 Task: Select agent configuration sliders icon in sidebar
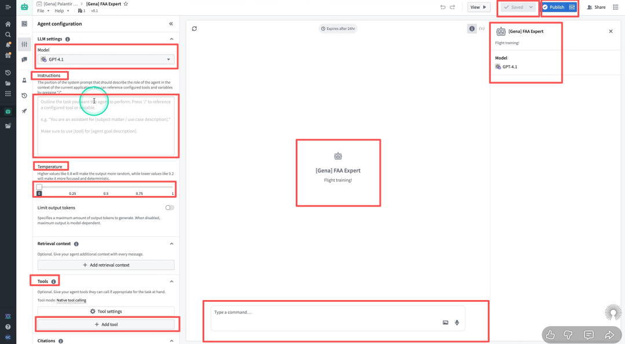point(24,44)
